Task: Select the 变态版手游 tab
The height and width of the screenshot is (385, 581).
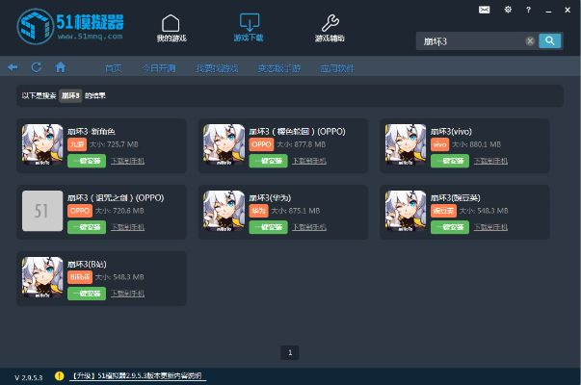Action: (279, 68)
